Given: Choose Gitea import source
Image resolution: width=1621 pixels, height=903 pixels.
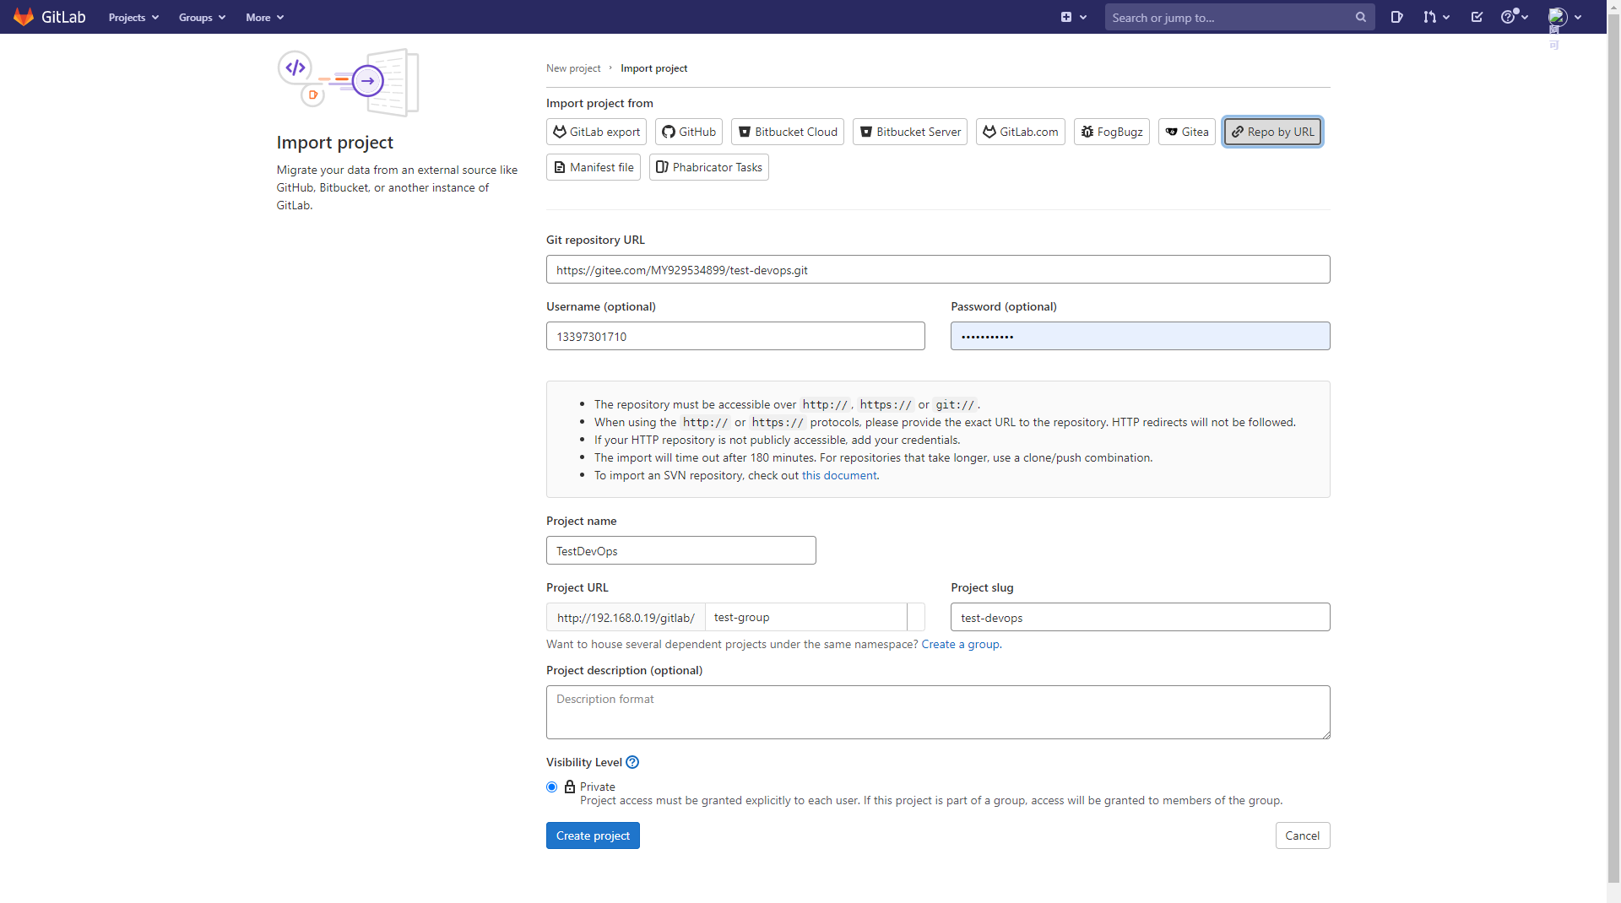Looking at the screenshot, I should [1187, 132].
